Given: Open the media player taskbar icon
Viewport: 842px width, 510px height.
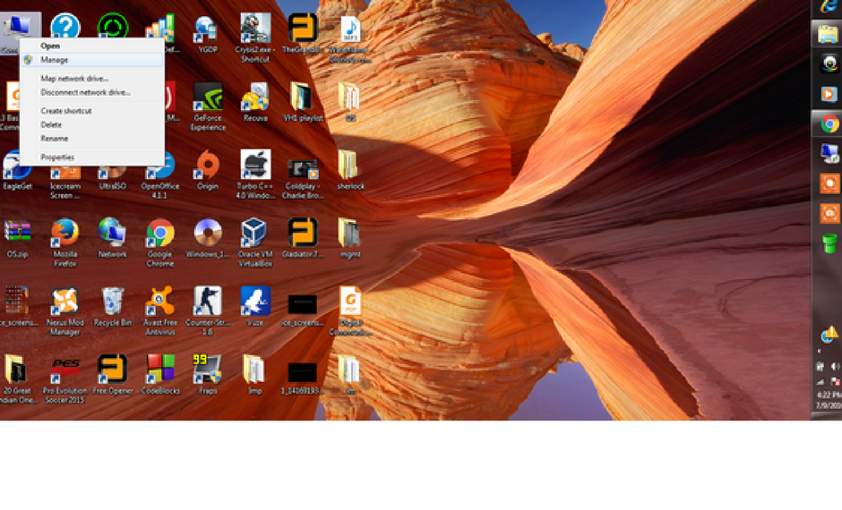Looking at the screenshot, I should [829, 94].
